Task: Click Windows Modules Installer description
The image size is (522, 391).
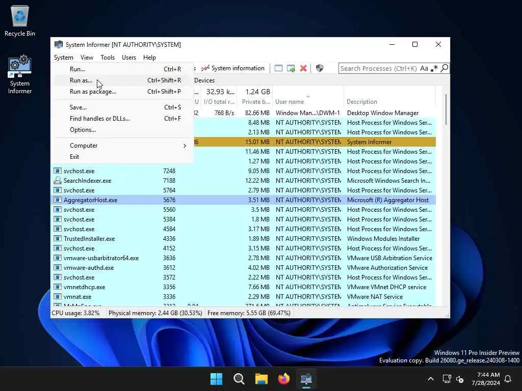Action: (383, 239)
